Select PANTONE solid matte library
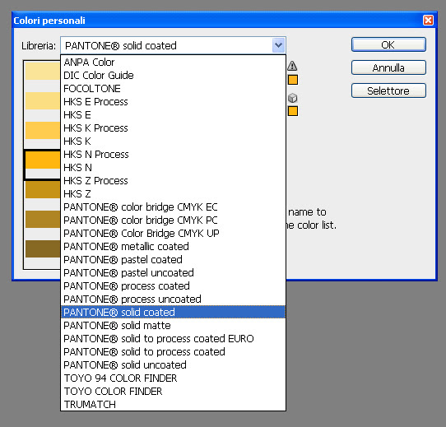The height and width of the screenshot is (427, 446). (x=173, y=326)
